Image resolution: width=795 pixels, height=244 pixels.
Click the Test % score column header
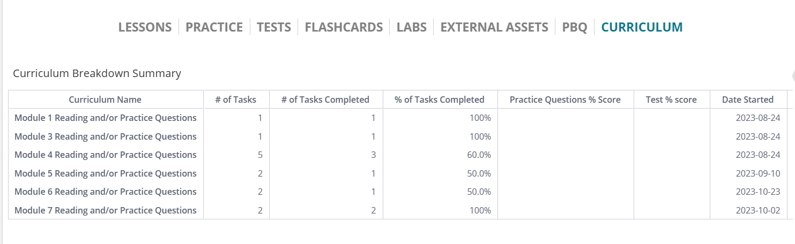(x=672, y=100)
